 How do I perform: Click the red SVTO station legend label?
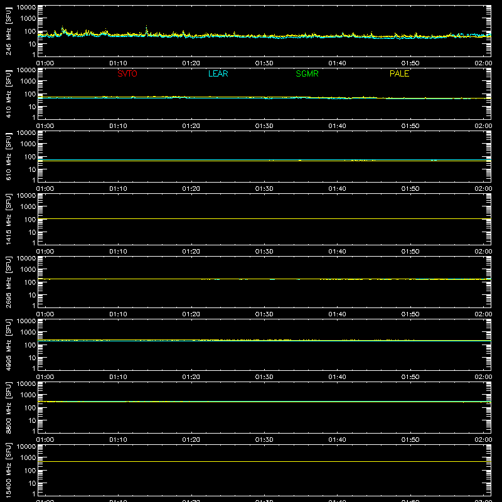tap(127, 73)
